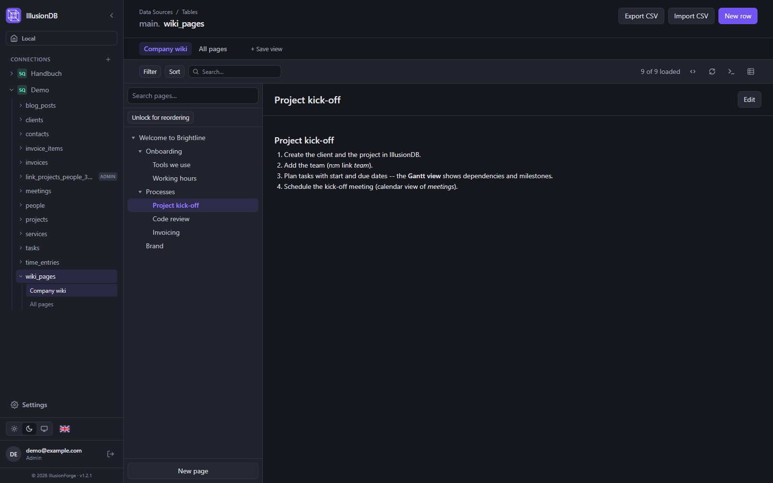Collapse the Demo connection
This screenshot has width=773, height=483.
click(12, 90)
